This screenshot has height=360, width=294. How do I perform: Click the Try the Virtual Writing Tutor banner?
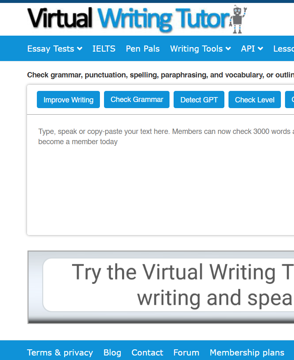[x=161, y=287]
